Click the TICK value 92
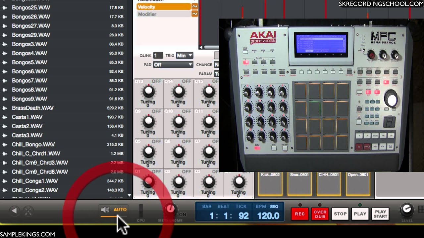This screenshot has height=238, width=424. 243,216
